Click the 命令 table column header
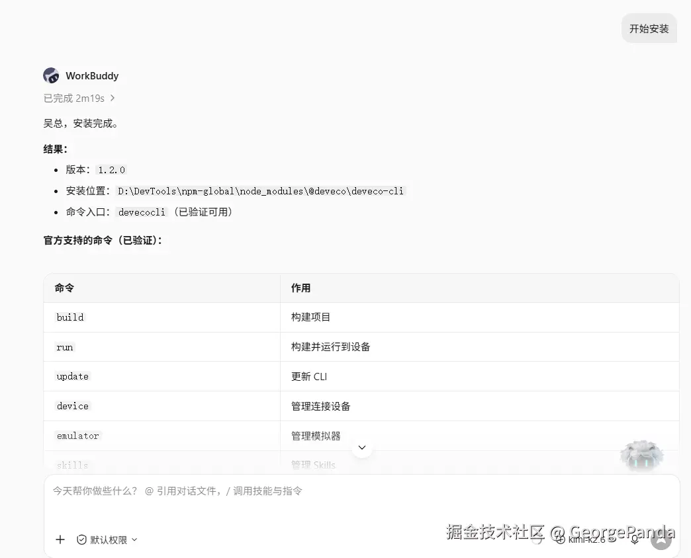Viewport: 691px width, 558px height. [161, 288]
